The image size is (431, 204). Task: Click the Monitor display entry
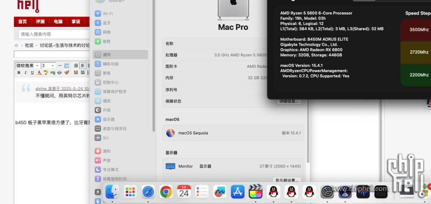pos(233,166)
